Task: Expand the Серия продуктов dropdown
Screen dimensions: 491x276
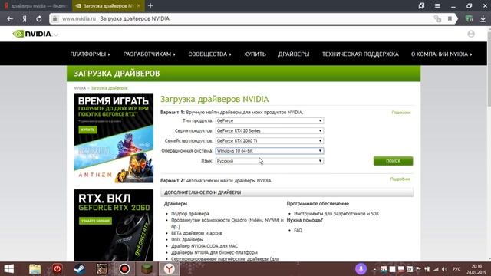Action: [x=269, y=131]
